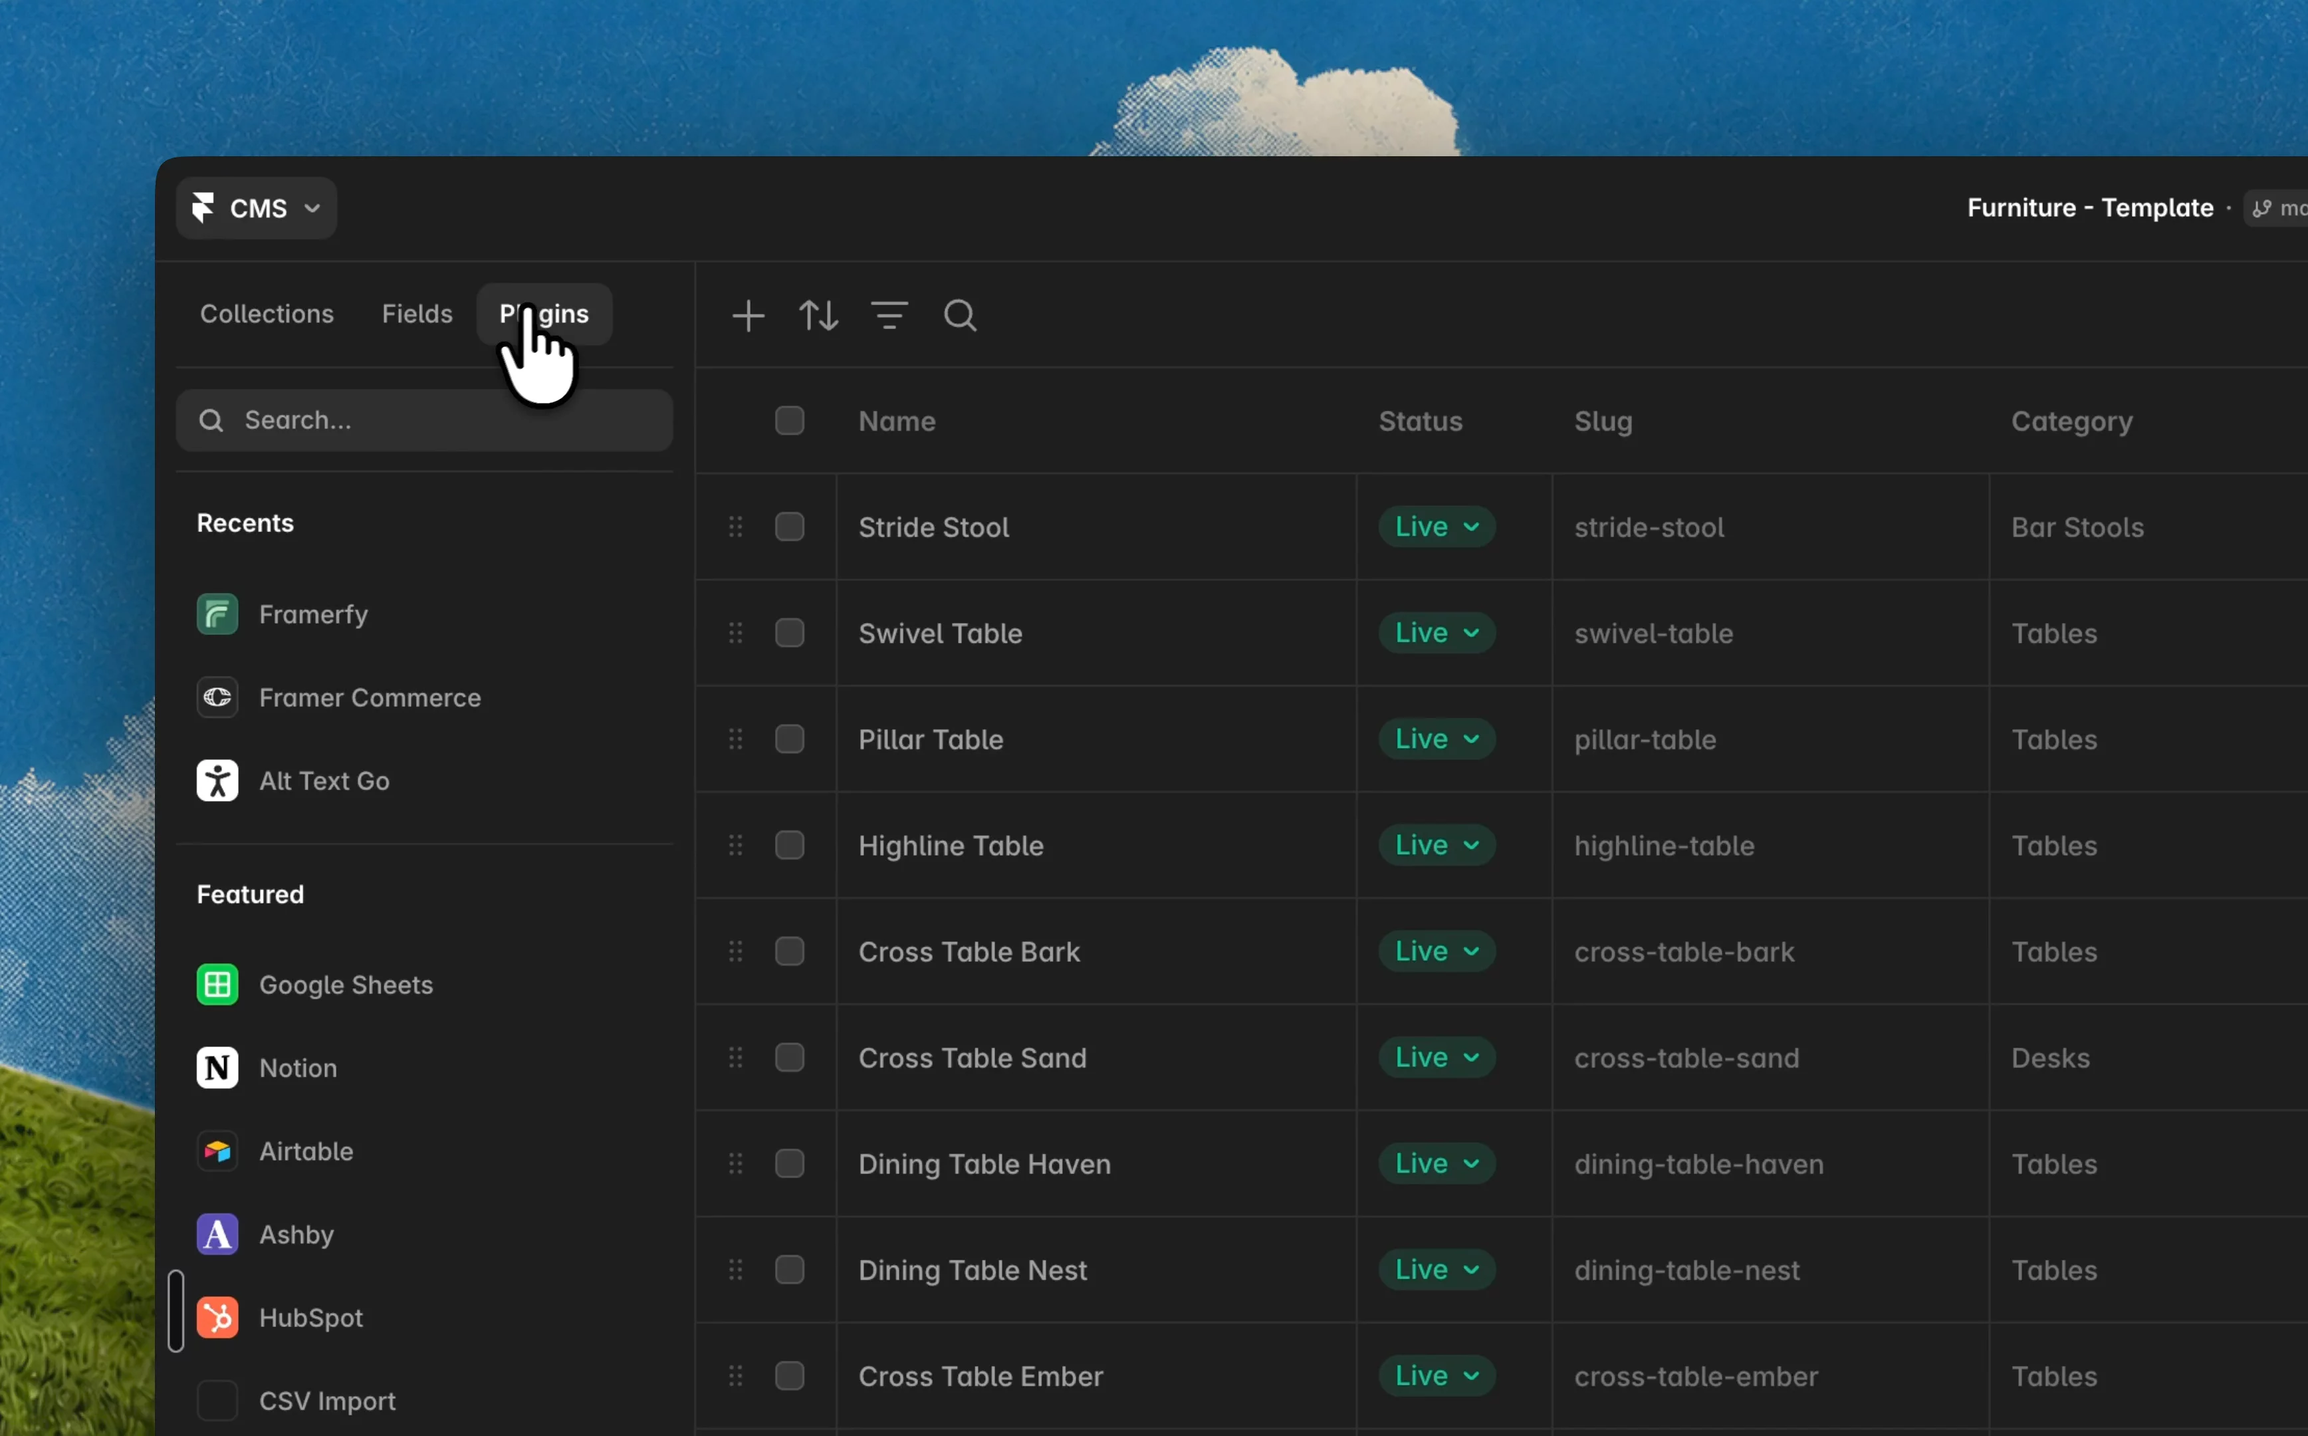Image resolution: width=2308 pixels, height=1436 pixels.
Task: Switch to the Fields tab
Action: (417, 314)
